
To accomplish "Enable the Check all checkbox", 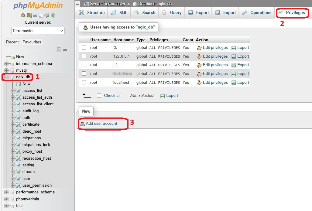I will 99,96.
